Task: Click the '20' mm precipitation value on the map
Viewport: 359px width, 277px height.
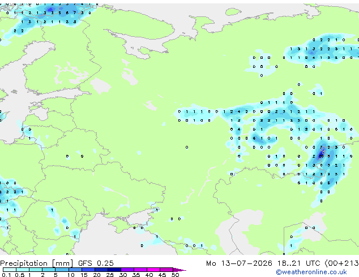Action: point(321,157)
